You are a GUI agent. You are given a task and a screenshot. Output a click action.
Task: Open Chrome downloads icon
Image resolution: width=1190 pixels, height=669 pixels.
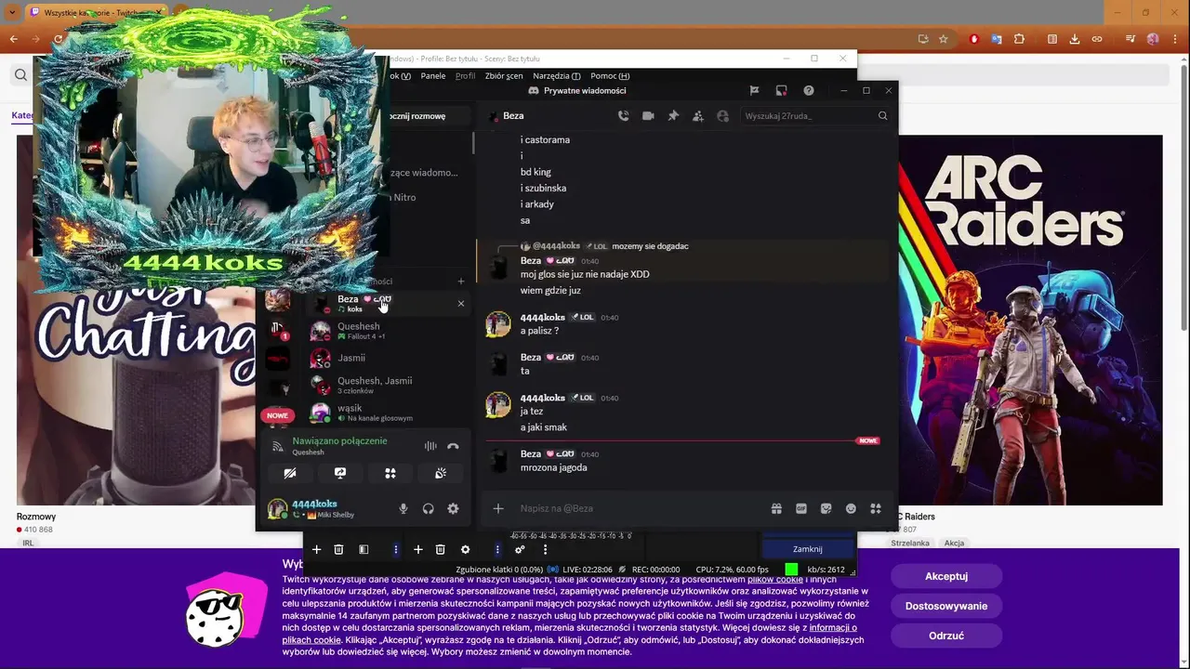tap(1075, 39)
